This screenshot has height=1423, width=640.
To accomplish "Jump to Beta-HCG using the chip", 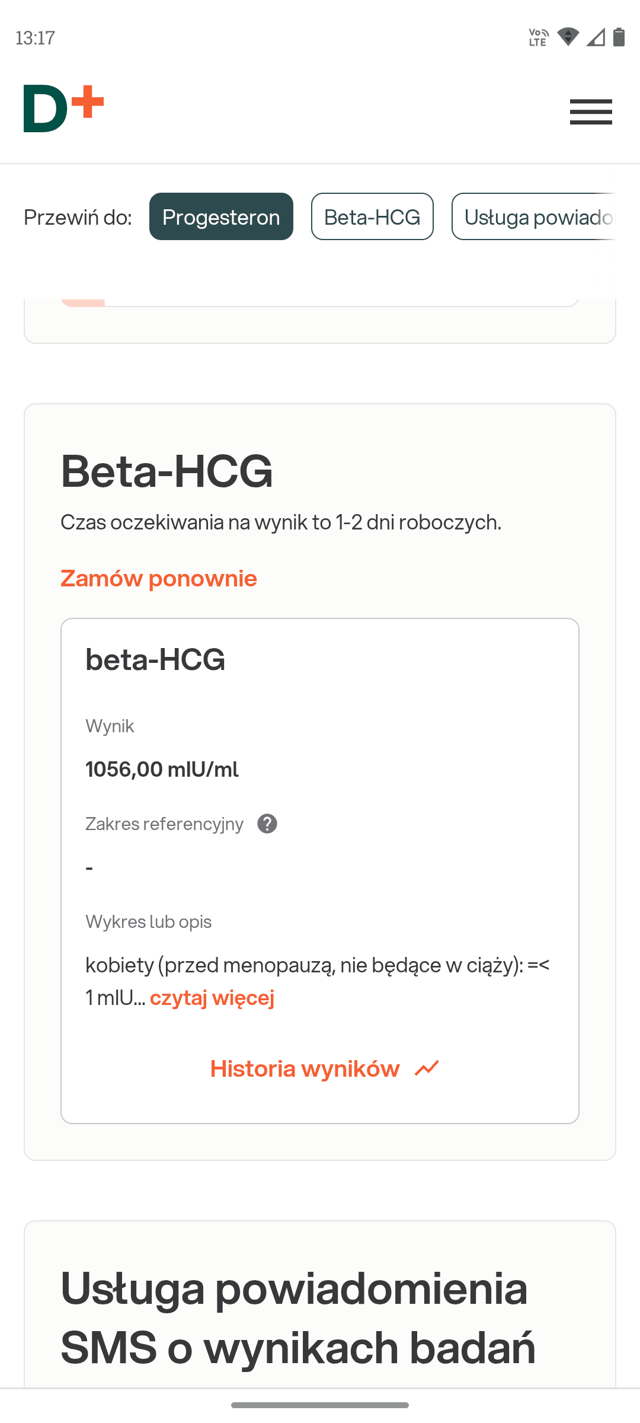I will pyautogui.click(x=372, y=216).
